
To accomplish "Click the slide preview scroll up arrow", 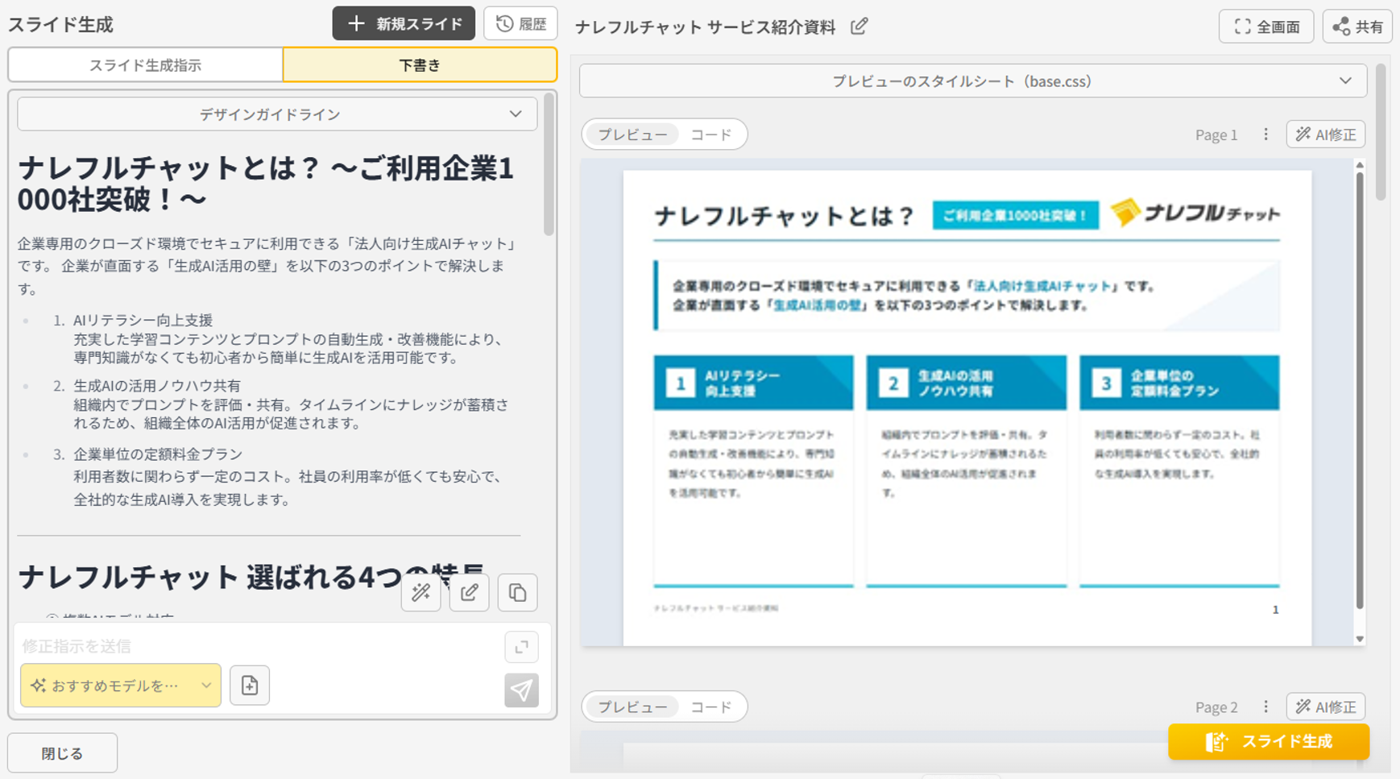I will (x=1360, y=165).
